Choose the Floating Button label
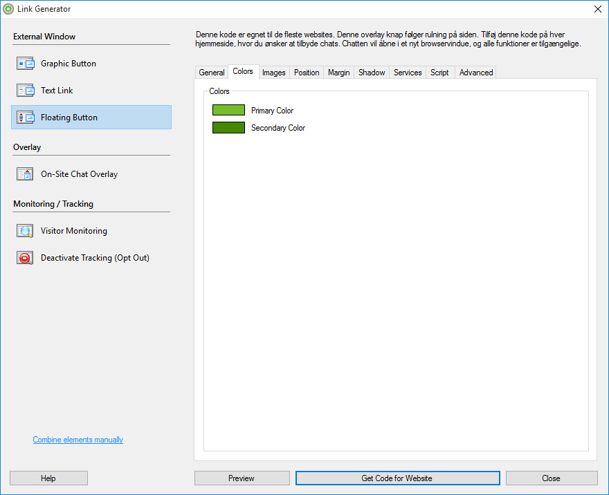 click(x=69, y=118)
